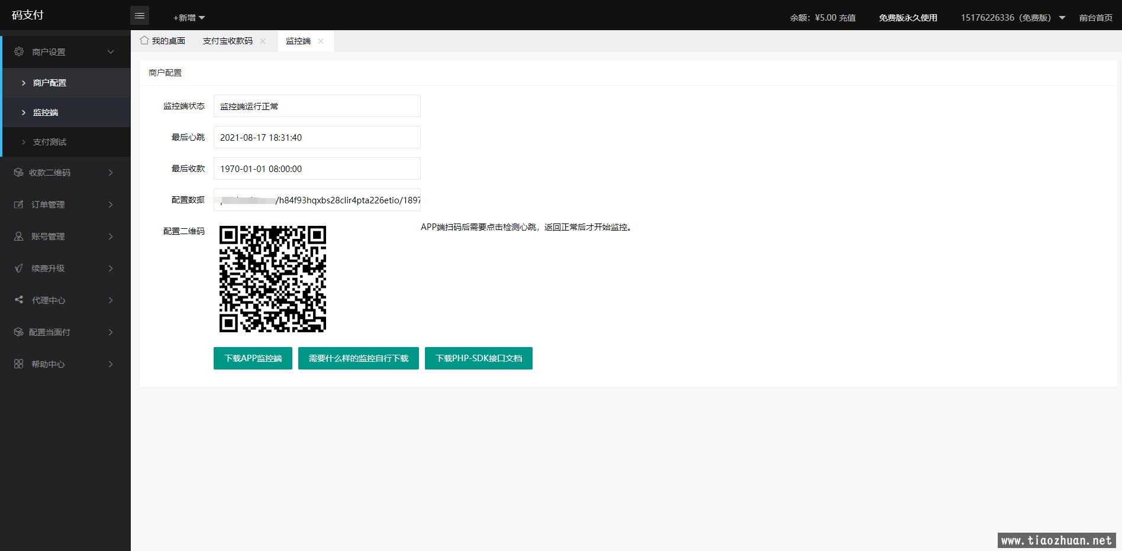Screen dimensions: 1122x551
Task: Click 下载PHP-SDK接口文档 button
Action: tap(479, 358)
